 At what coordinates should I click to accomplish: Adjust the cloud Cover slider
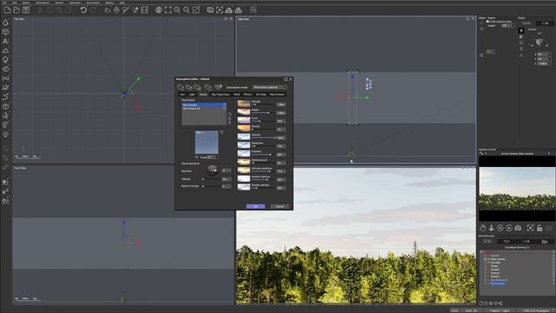click(263, 122)
